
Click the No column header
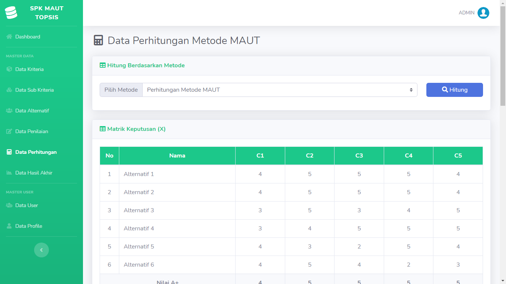[109, 156]
